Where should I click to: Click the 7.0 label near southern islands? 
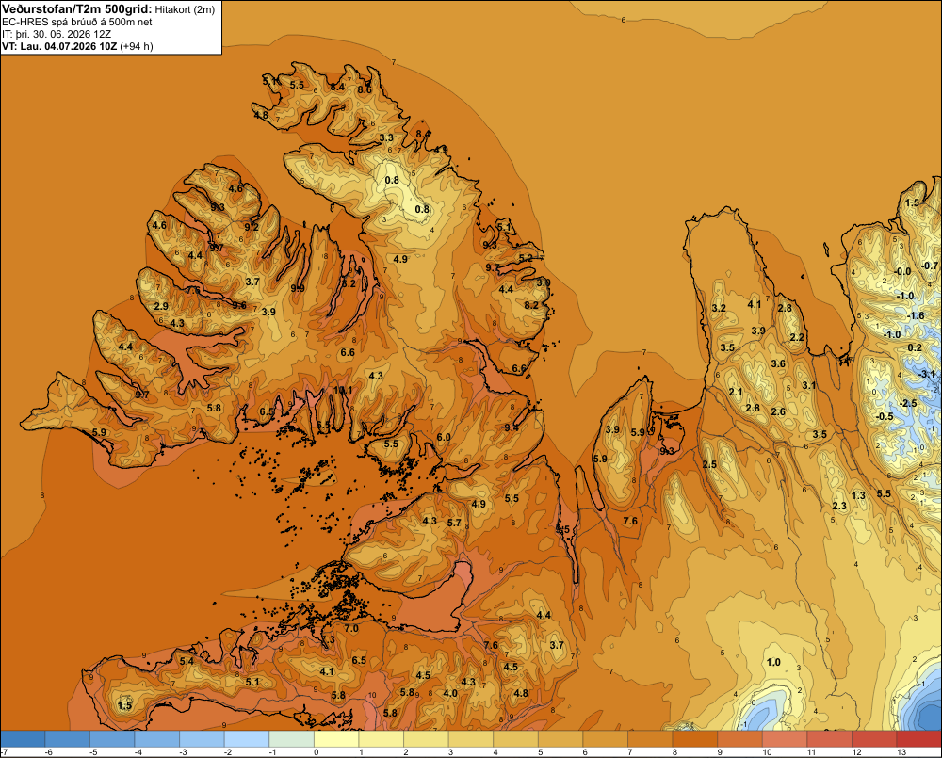coord(350,629)
